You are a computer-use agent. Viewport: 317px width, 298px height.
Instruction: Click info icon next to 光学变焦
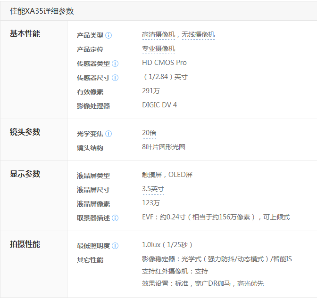[x=108, y=134]
